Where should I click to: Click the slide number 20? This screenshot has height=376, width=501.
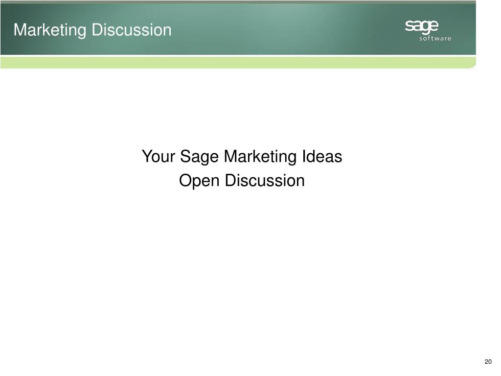(x=488, y=362)
